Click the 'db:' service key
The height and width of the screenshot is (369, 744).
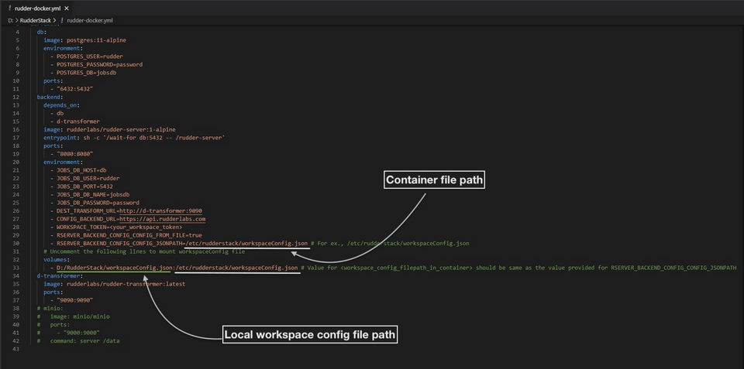coord(42,32)
